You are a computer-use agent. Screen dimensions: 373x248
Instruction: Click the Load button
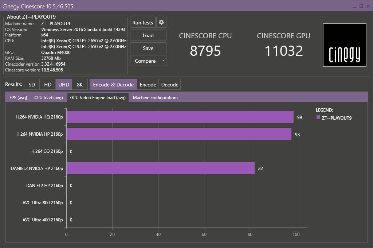click(148, 35)
